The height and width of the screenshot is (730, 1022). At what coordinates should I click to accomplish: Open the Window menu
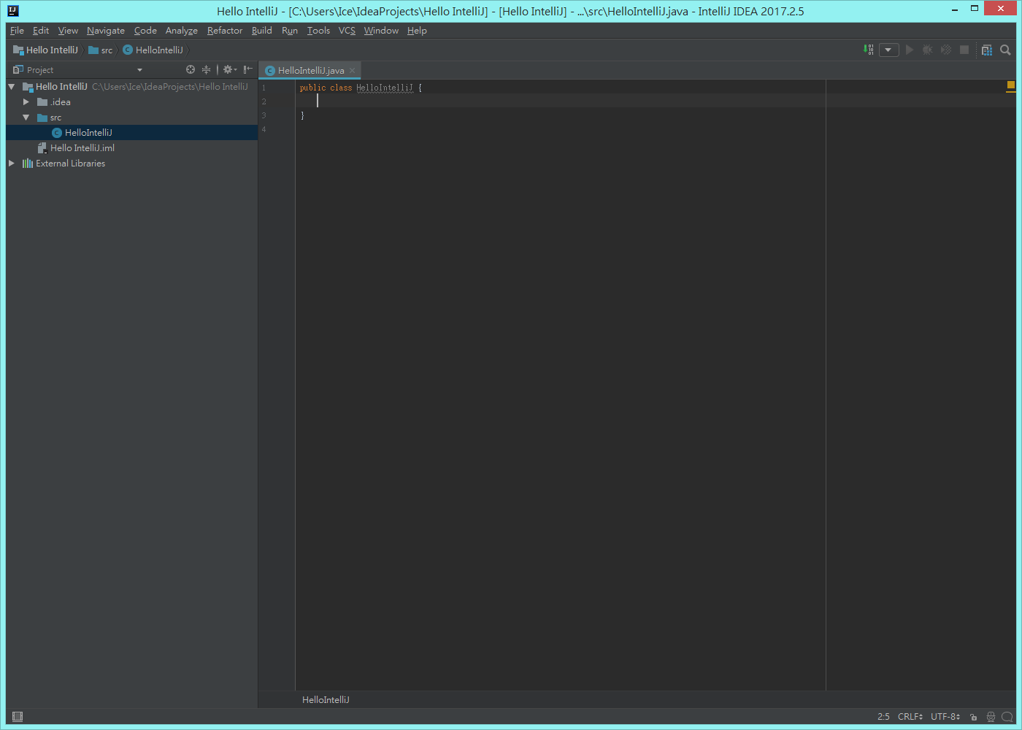point(381,31)
